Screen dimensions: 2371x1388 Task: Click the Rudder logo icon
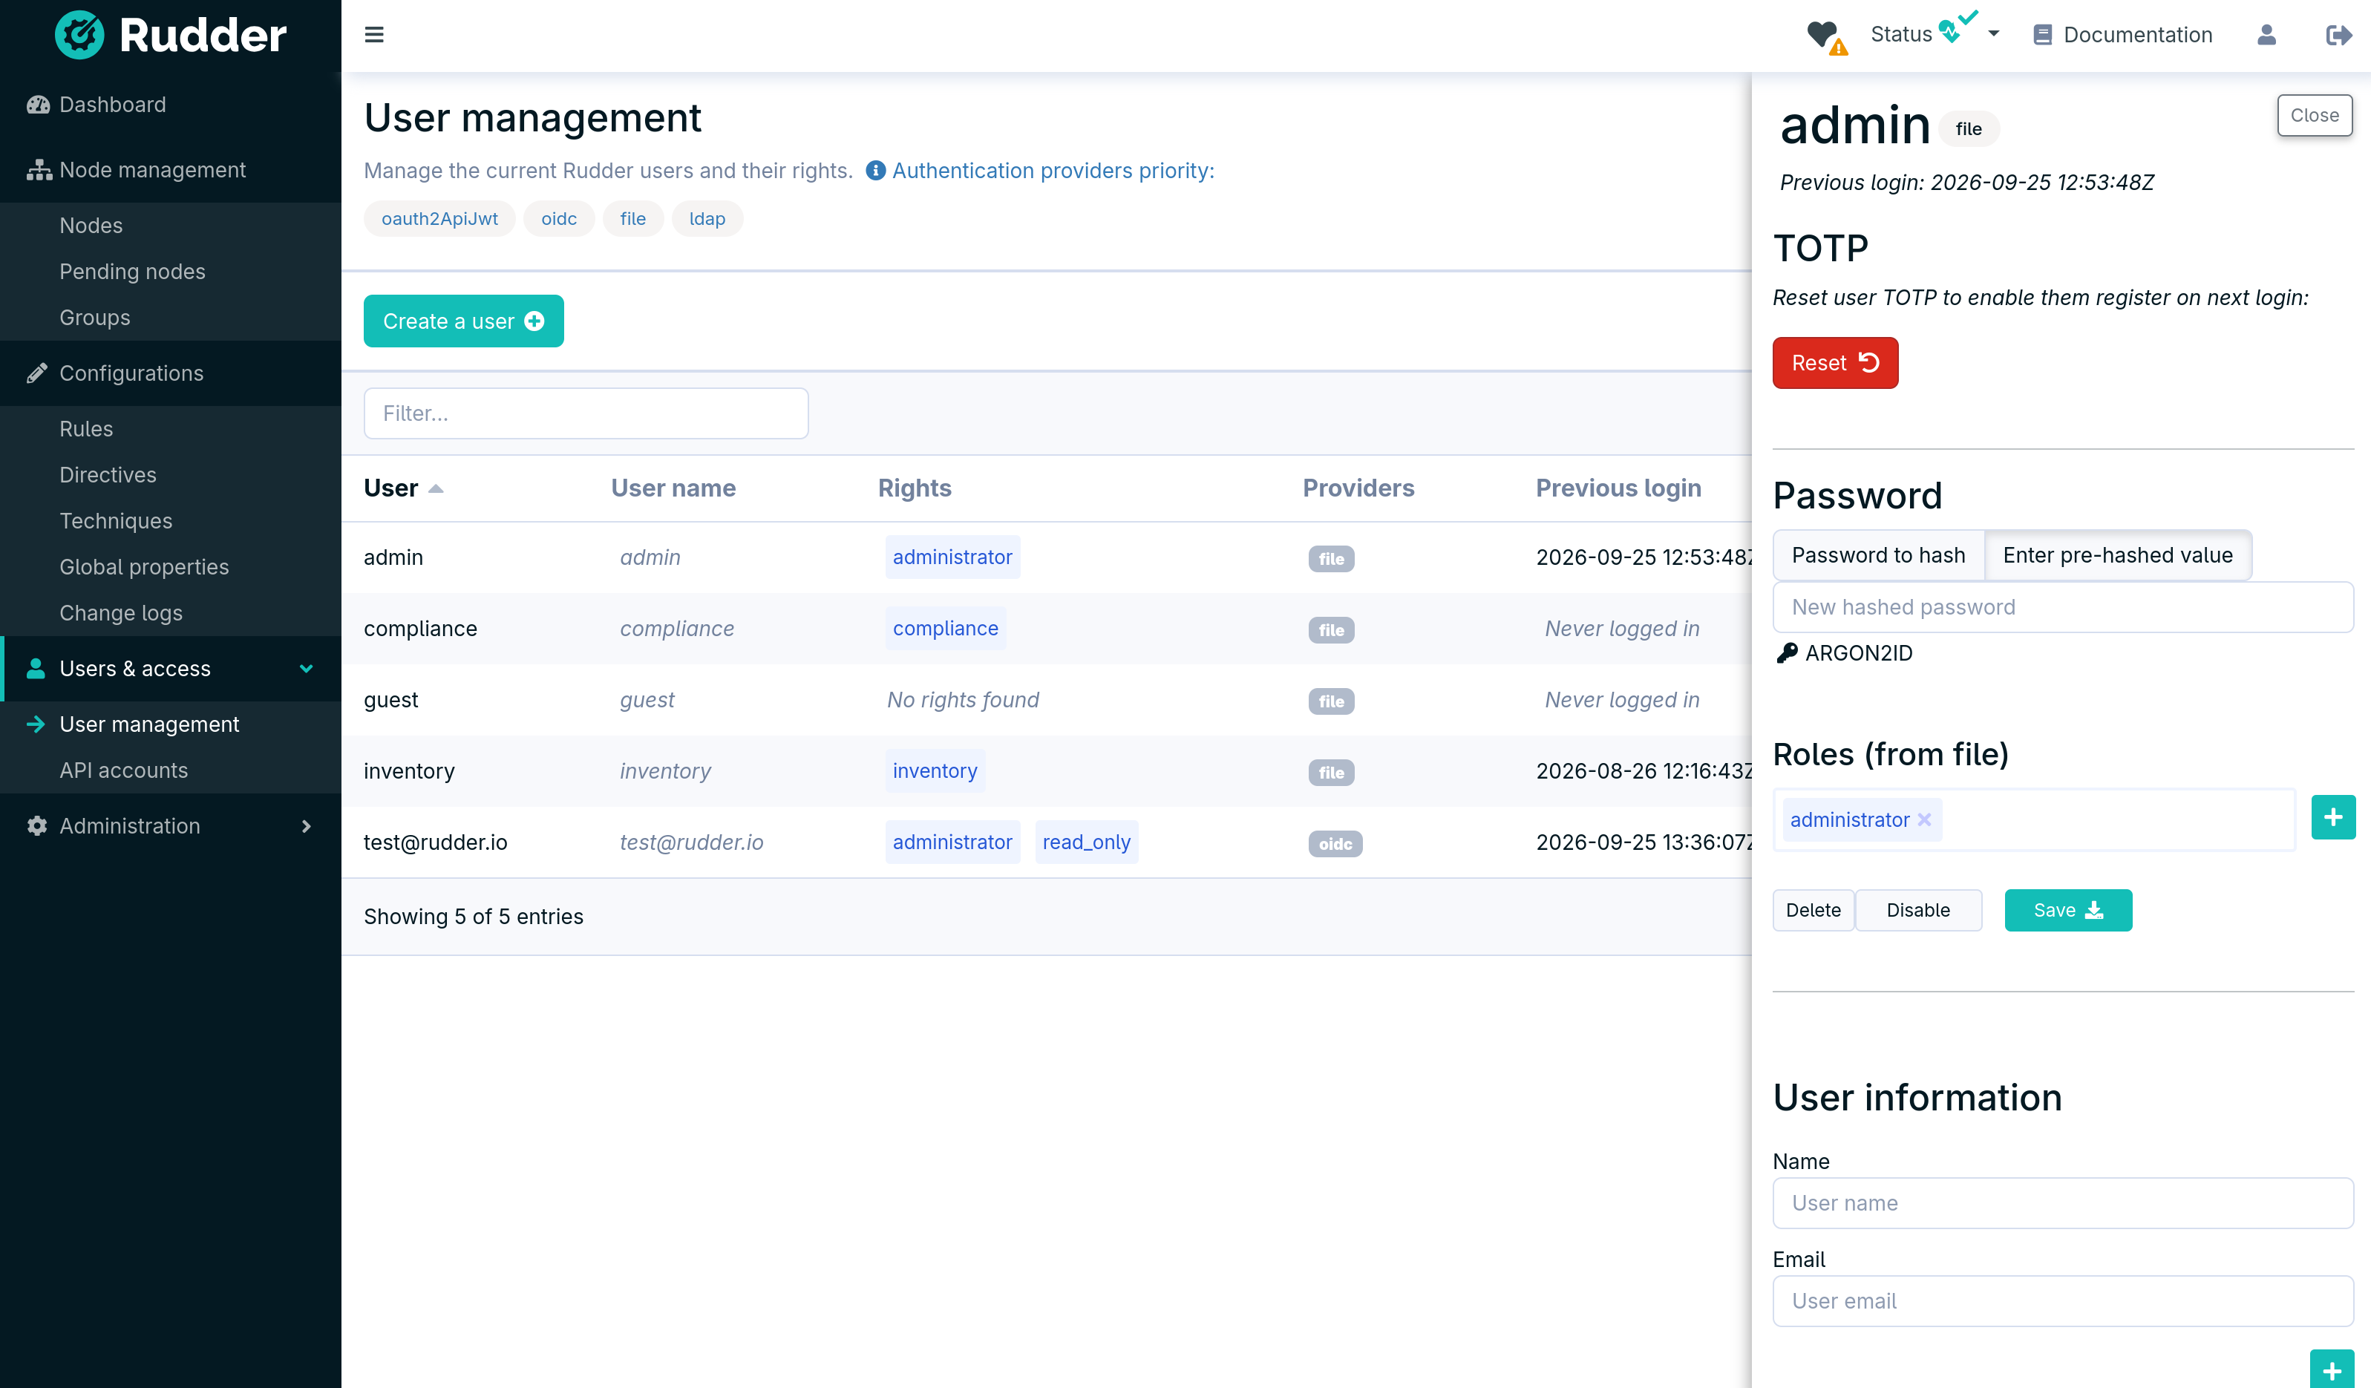[x=80, y=35]
